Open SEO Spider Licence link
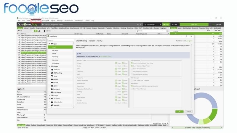The width and height of the screenshot is (237, 133). pyautogui.click(x=106, y=56)
